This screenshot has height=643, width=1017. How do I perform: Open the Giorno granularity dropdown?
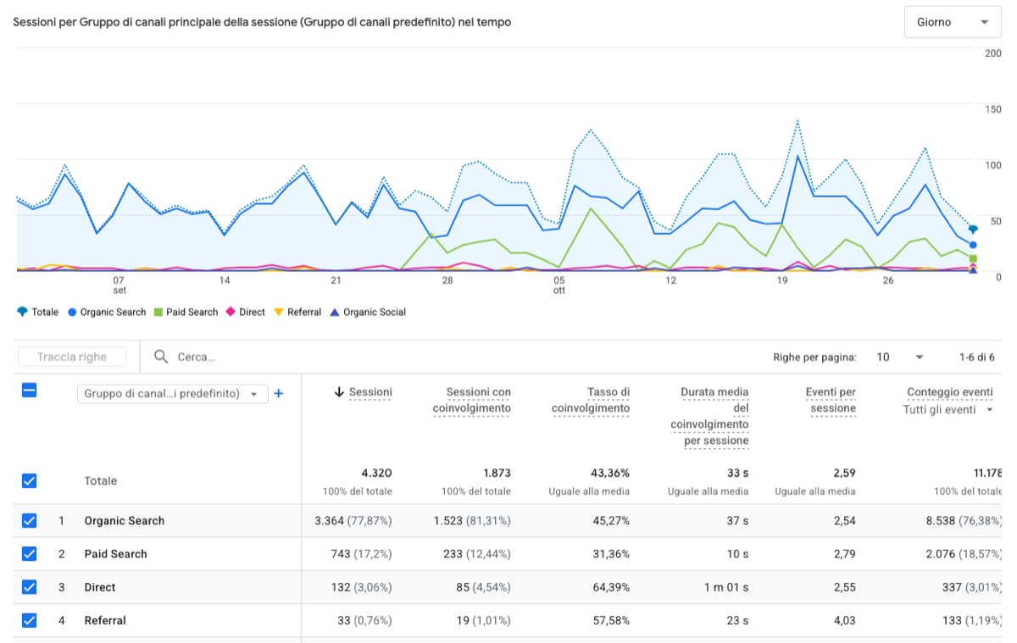tap(953, 22)
